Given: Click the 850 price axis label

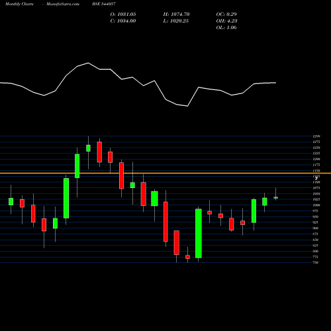Looking at the screenshot, I should (316, 240).
